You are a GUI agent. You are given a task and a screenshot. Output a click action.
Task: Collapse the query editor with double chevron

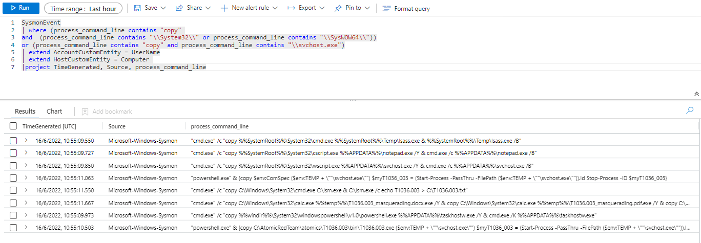[x=696, y=94]
